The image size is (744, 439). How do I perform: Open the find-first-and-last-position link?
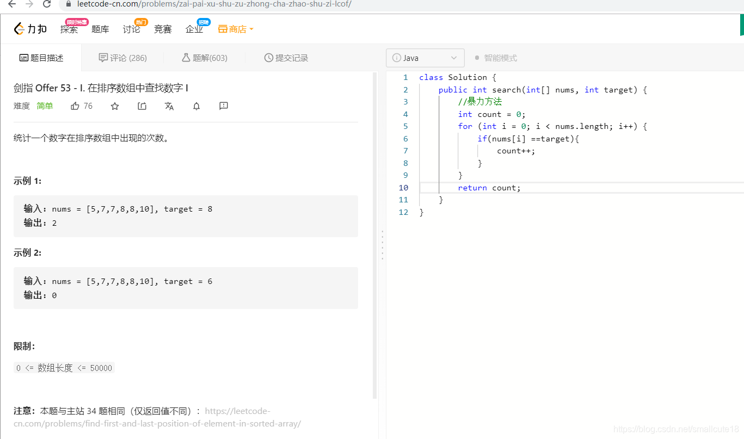157,417
